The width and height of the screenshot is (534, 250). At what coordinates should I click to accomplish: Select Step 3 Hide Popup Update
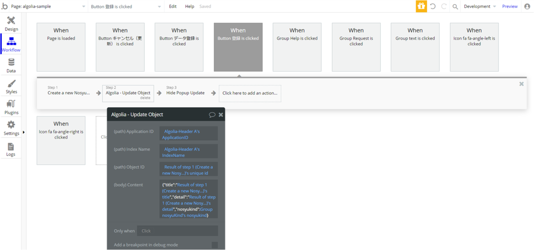186,93
